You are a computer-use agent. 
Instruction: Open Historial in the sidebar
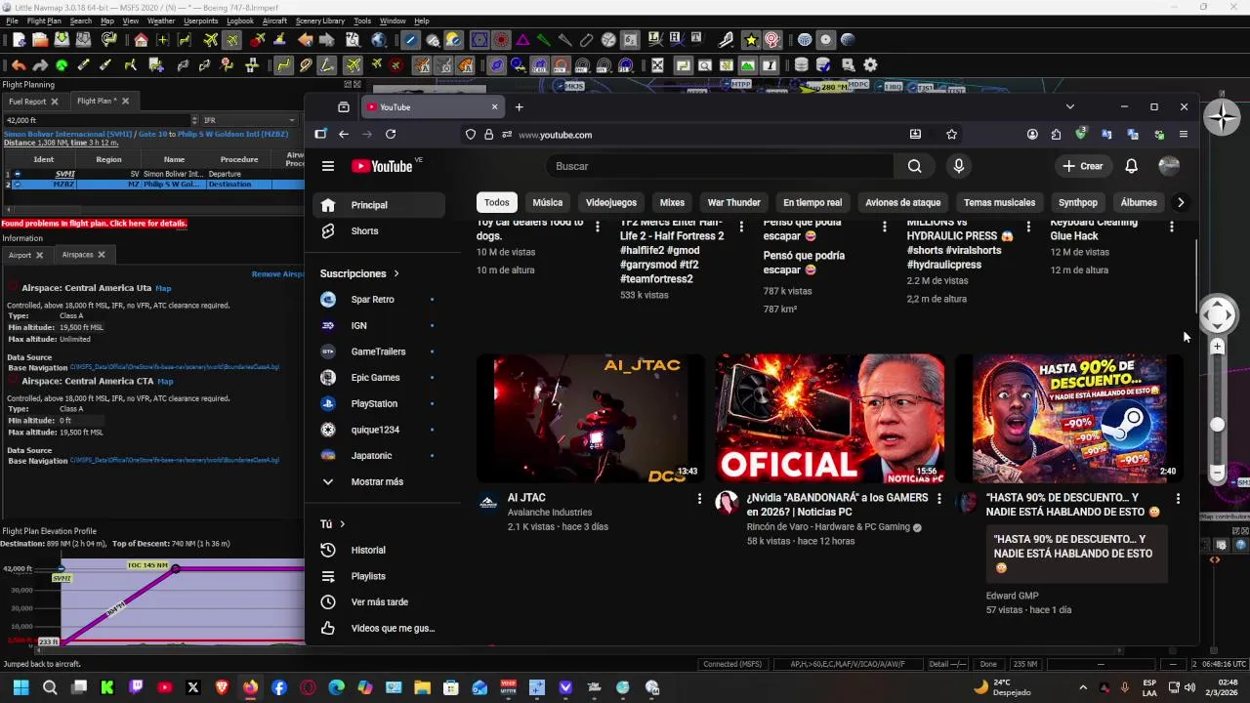(379, 551)
